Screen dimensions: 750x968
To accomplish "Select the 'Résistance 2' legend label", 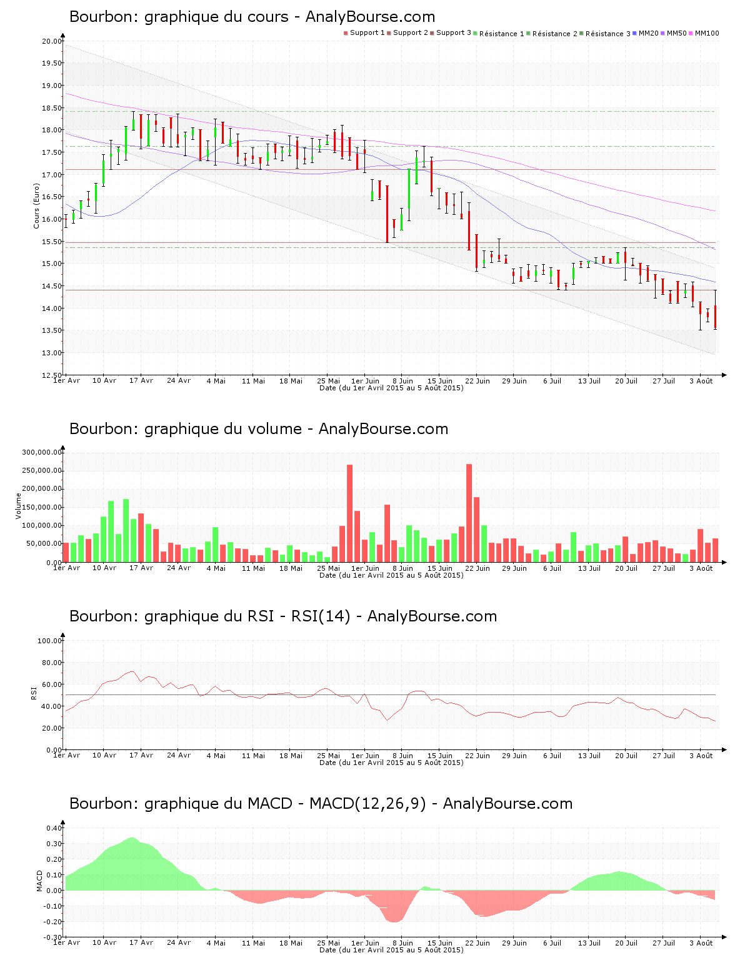I will pos(555,34).
